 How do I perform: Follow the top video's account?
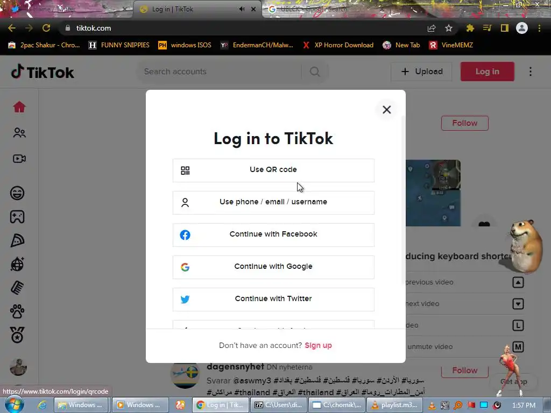click(x=464, y=123)
